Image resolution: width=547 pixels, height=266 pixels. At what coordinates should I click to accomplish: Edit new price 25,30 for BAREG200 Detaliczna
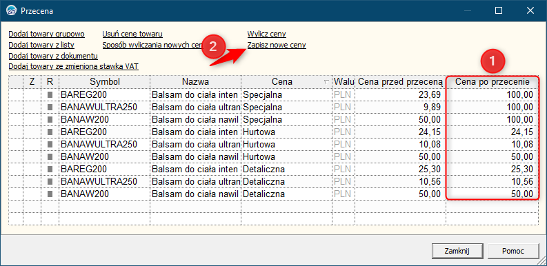493,169
